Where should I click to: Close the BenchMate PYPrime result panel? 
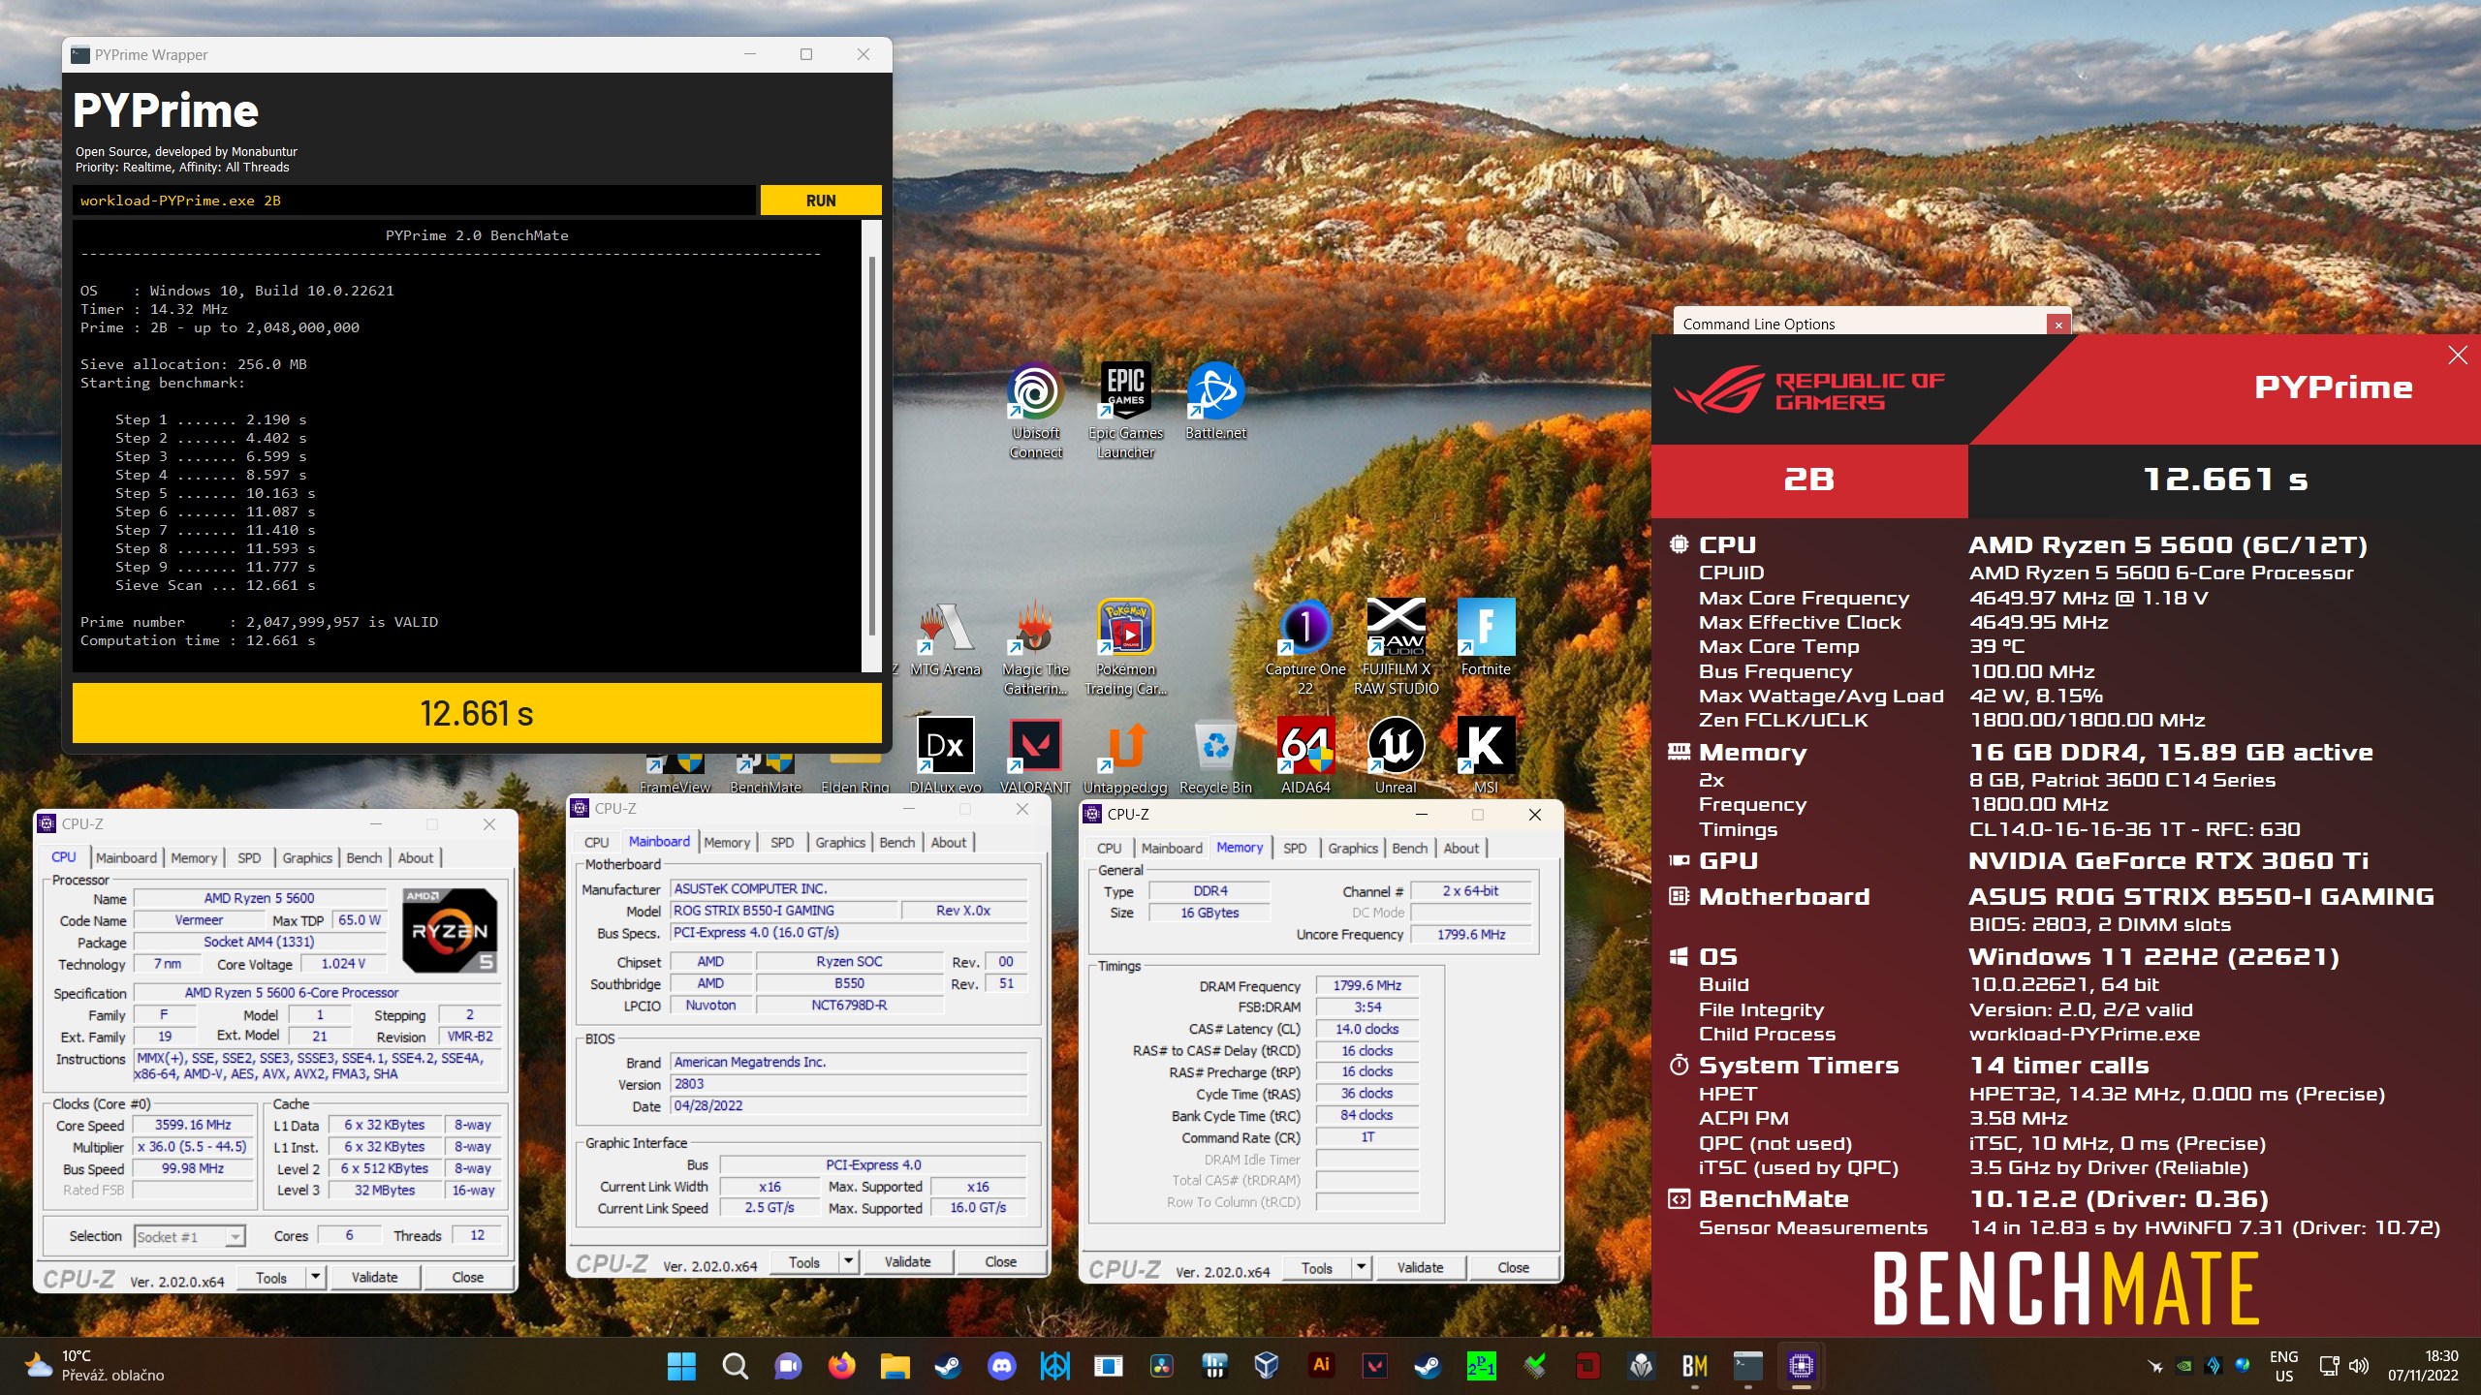(2457, 356)
